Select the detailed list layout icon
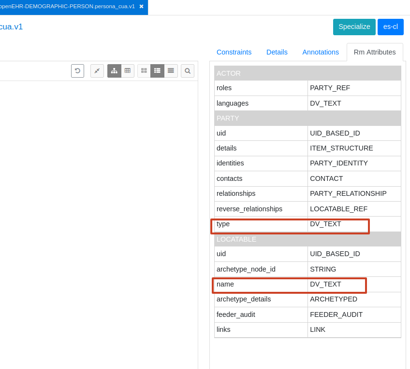410x369 pixels. pyautogui.click(x=157, y=71)
